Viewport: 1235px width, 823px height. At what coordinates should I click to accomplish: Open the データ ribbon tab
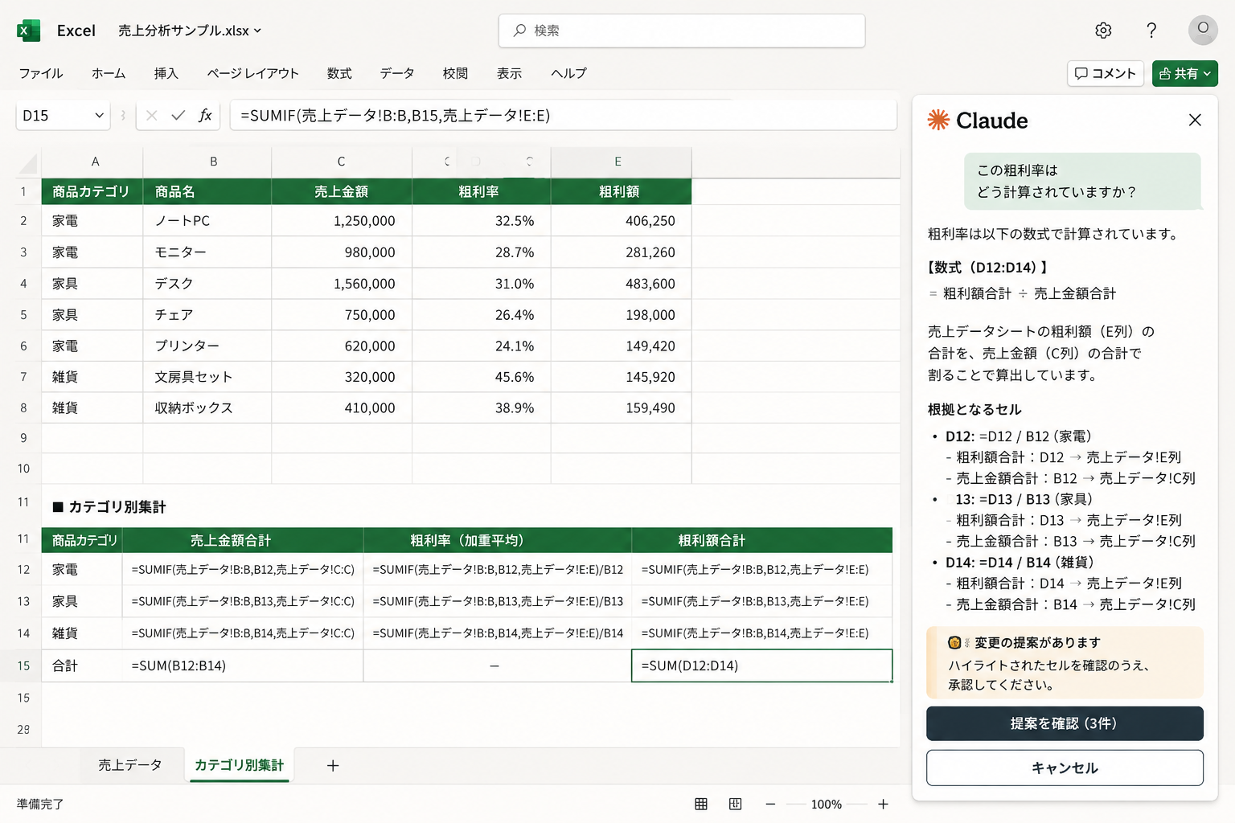pos(397,73)
